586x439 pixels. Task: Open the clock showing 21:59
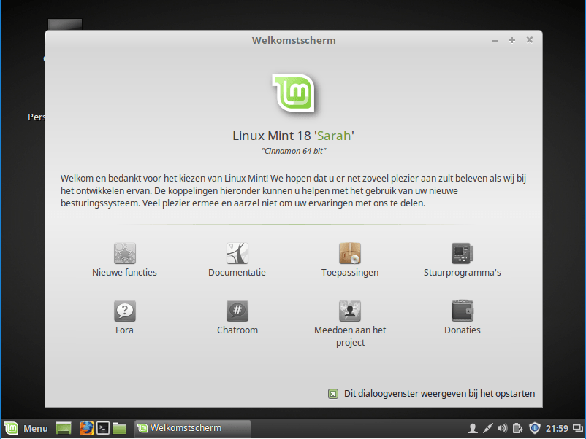coord(558,428)
